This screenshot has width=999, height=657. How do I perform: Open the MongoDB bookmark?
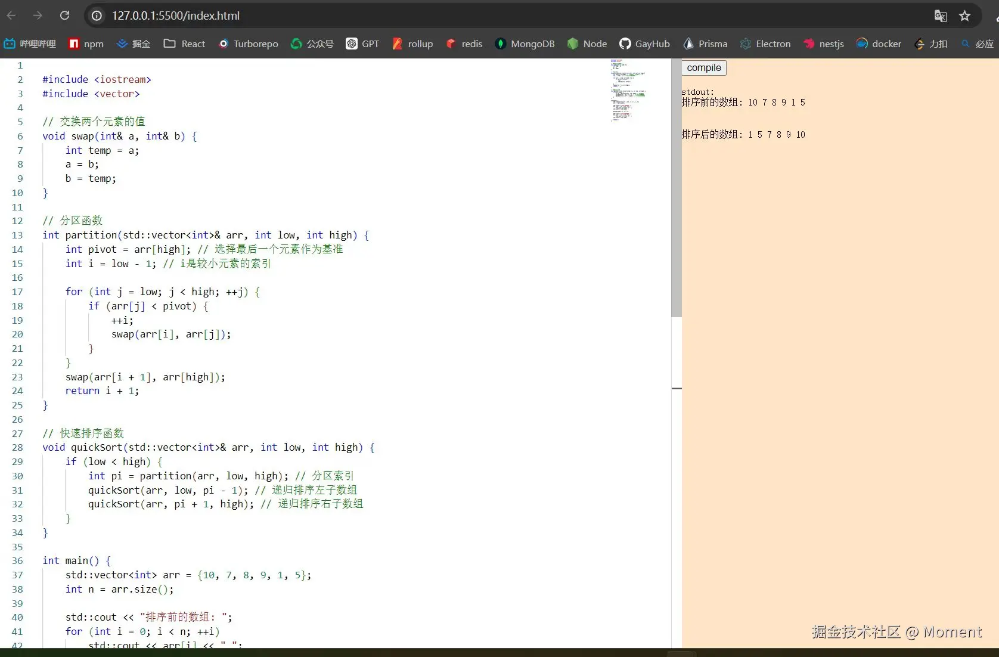click(x=525, y=44)
